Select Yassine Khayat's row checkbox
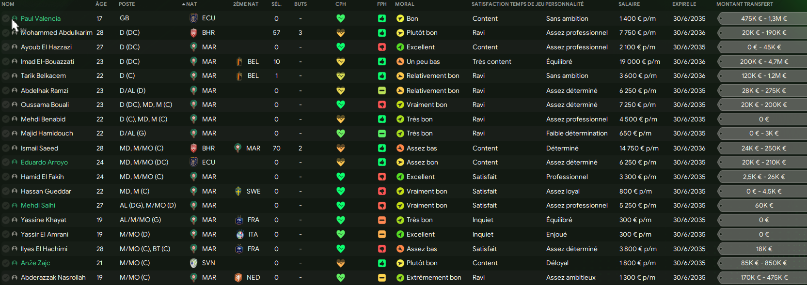The image size is (807, 285). (6, 220)
